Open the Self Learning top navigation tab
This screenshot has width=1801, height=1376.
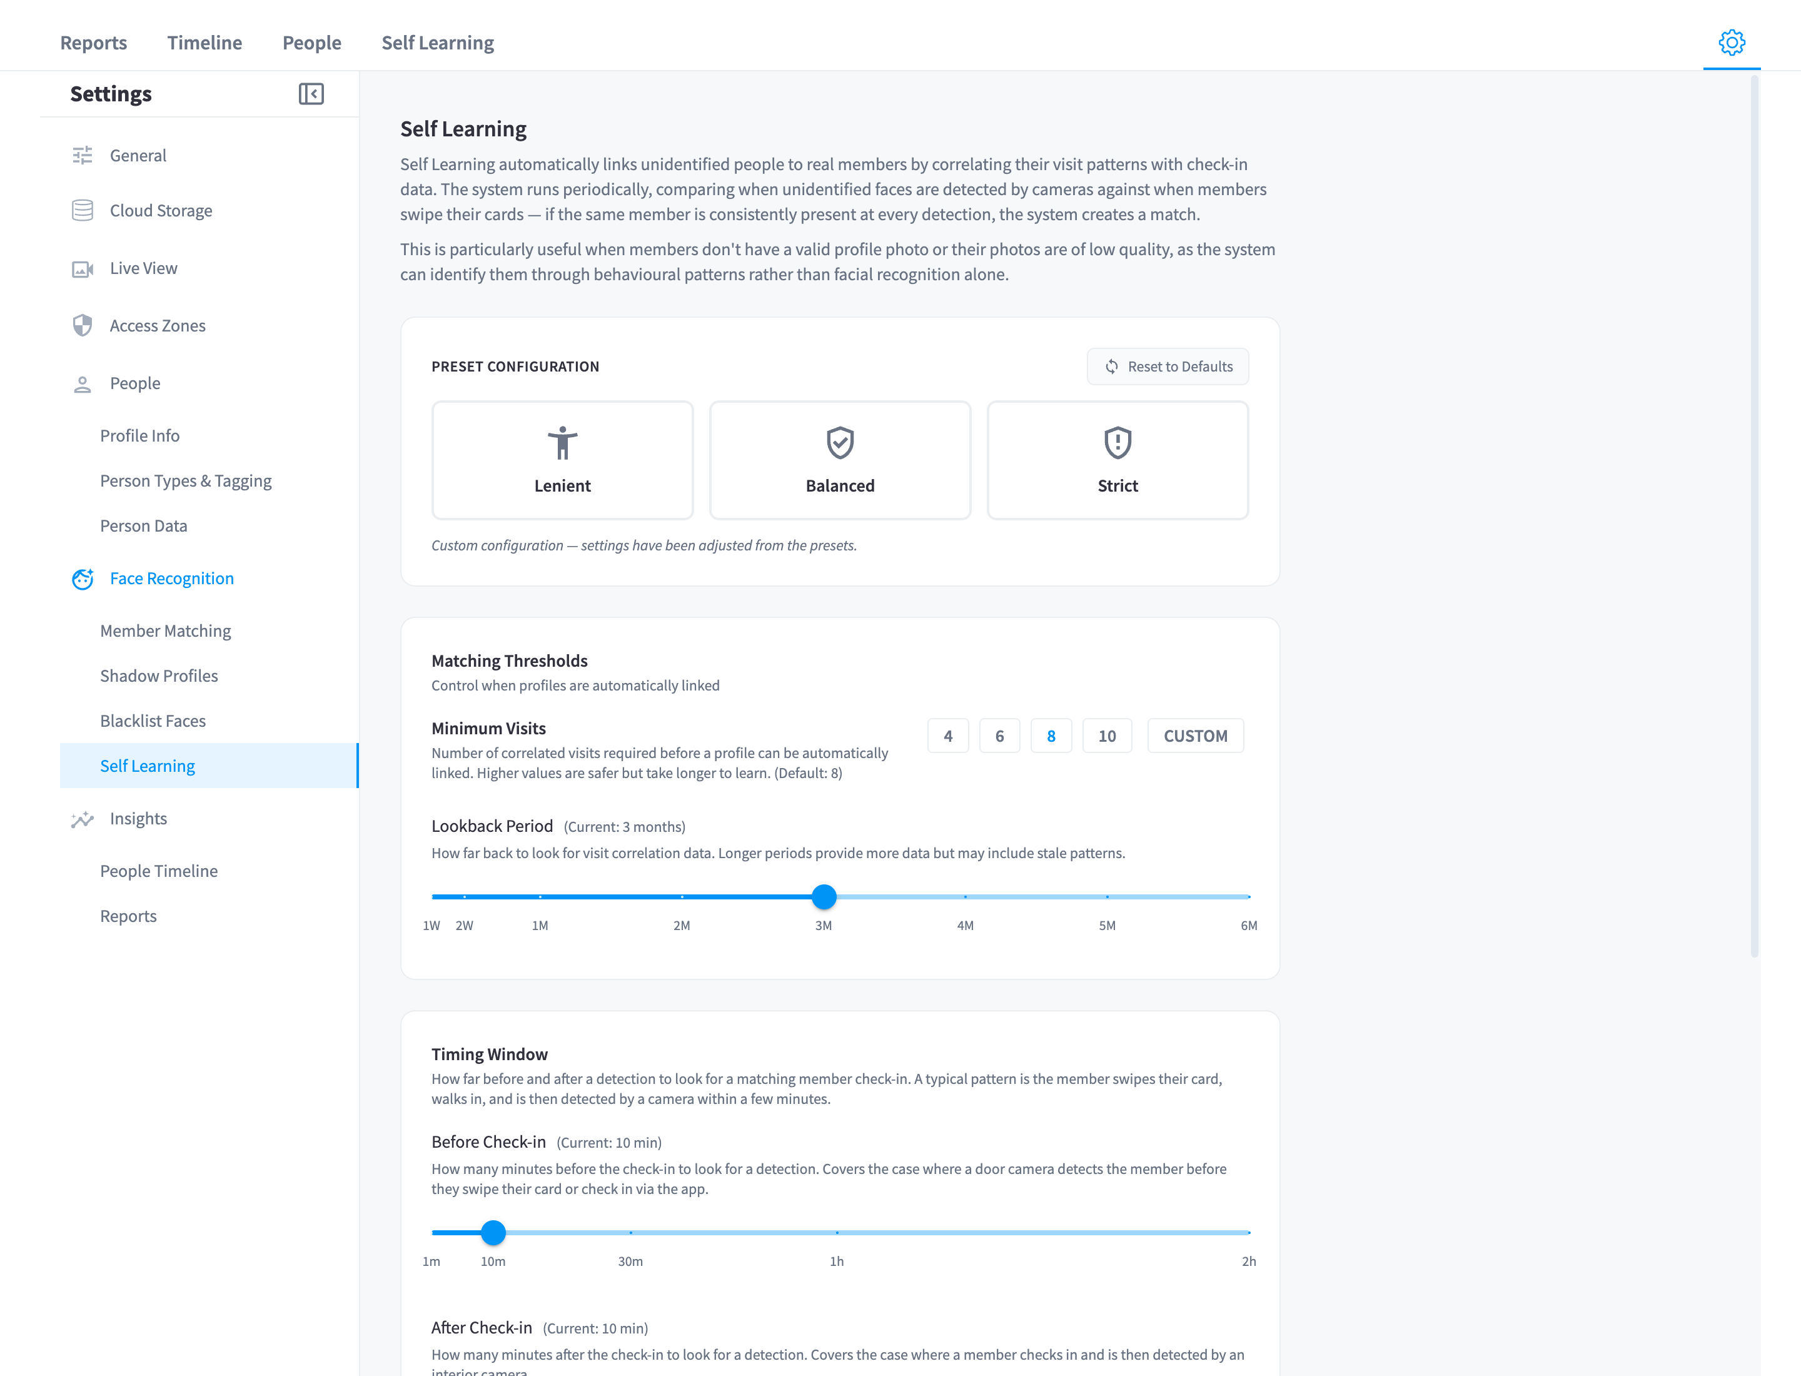pyautogui.click(x=438, y=43)
